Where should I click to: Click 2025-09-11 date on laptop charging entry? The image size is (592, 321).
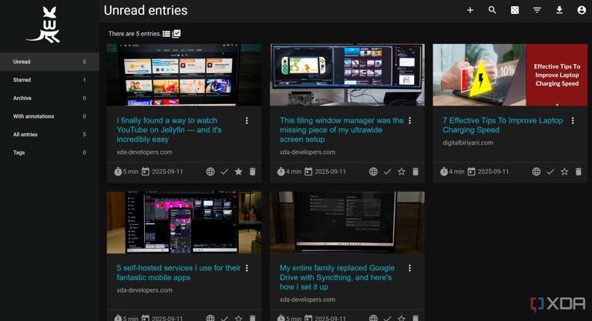pyautogui.click(x=493, y=172)
